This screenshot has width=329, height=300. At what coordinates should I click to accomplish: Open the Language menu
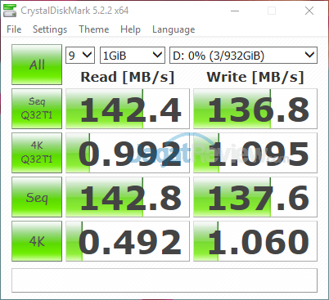(174, 29)
